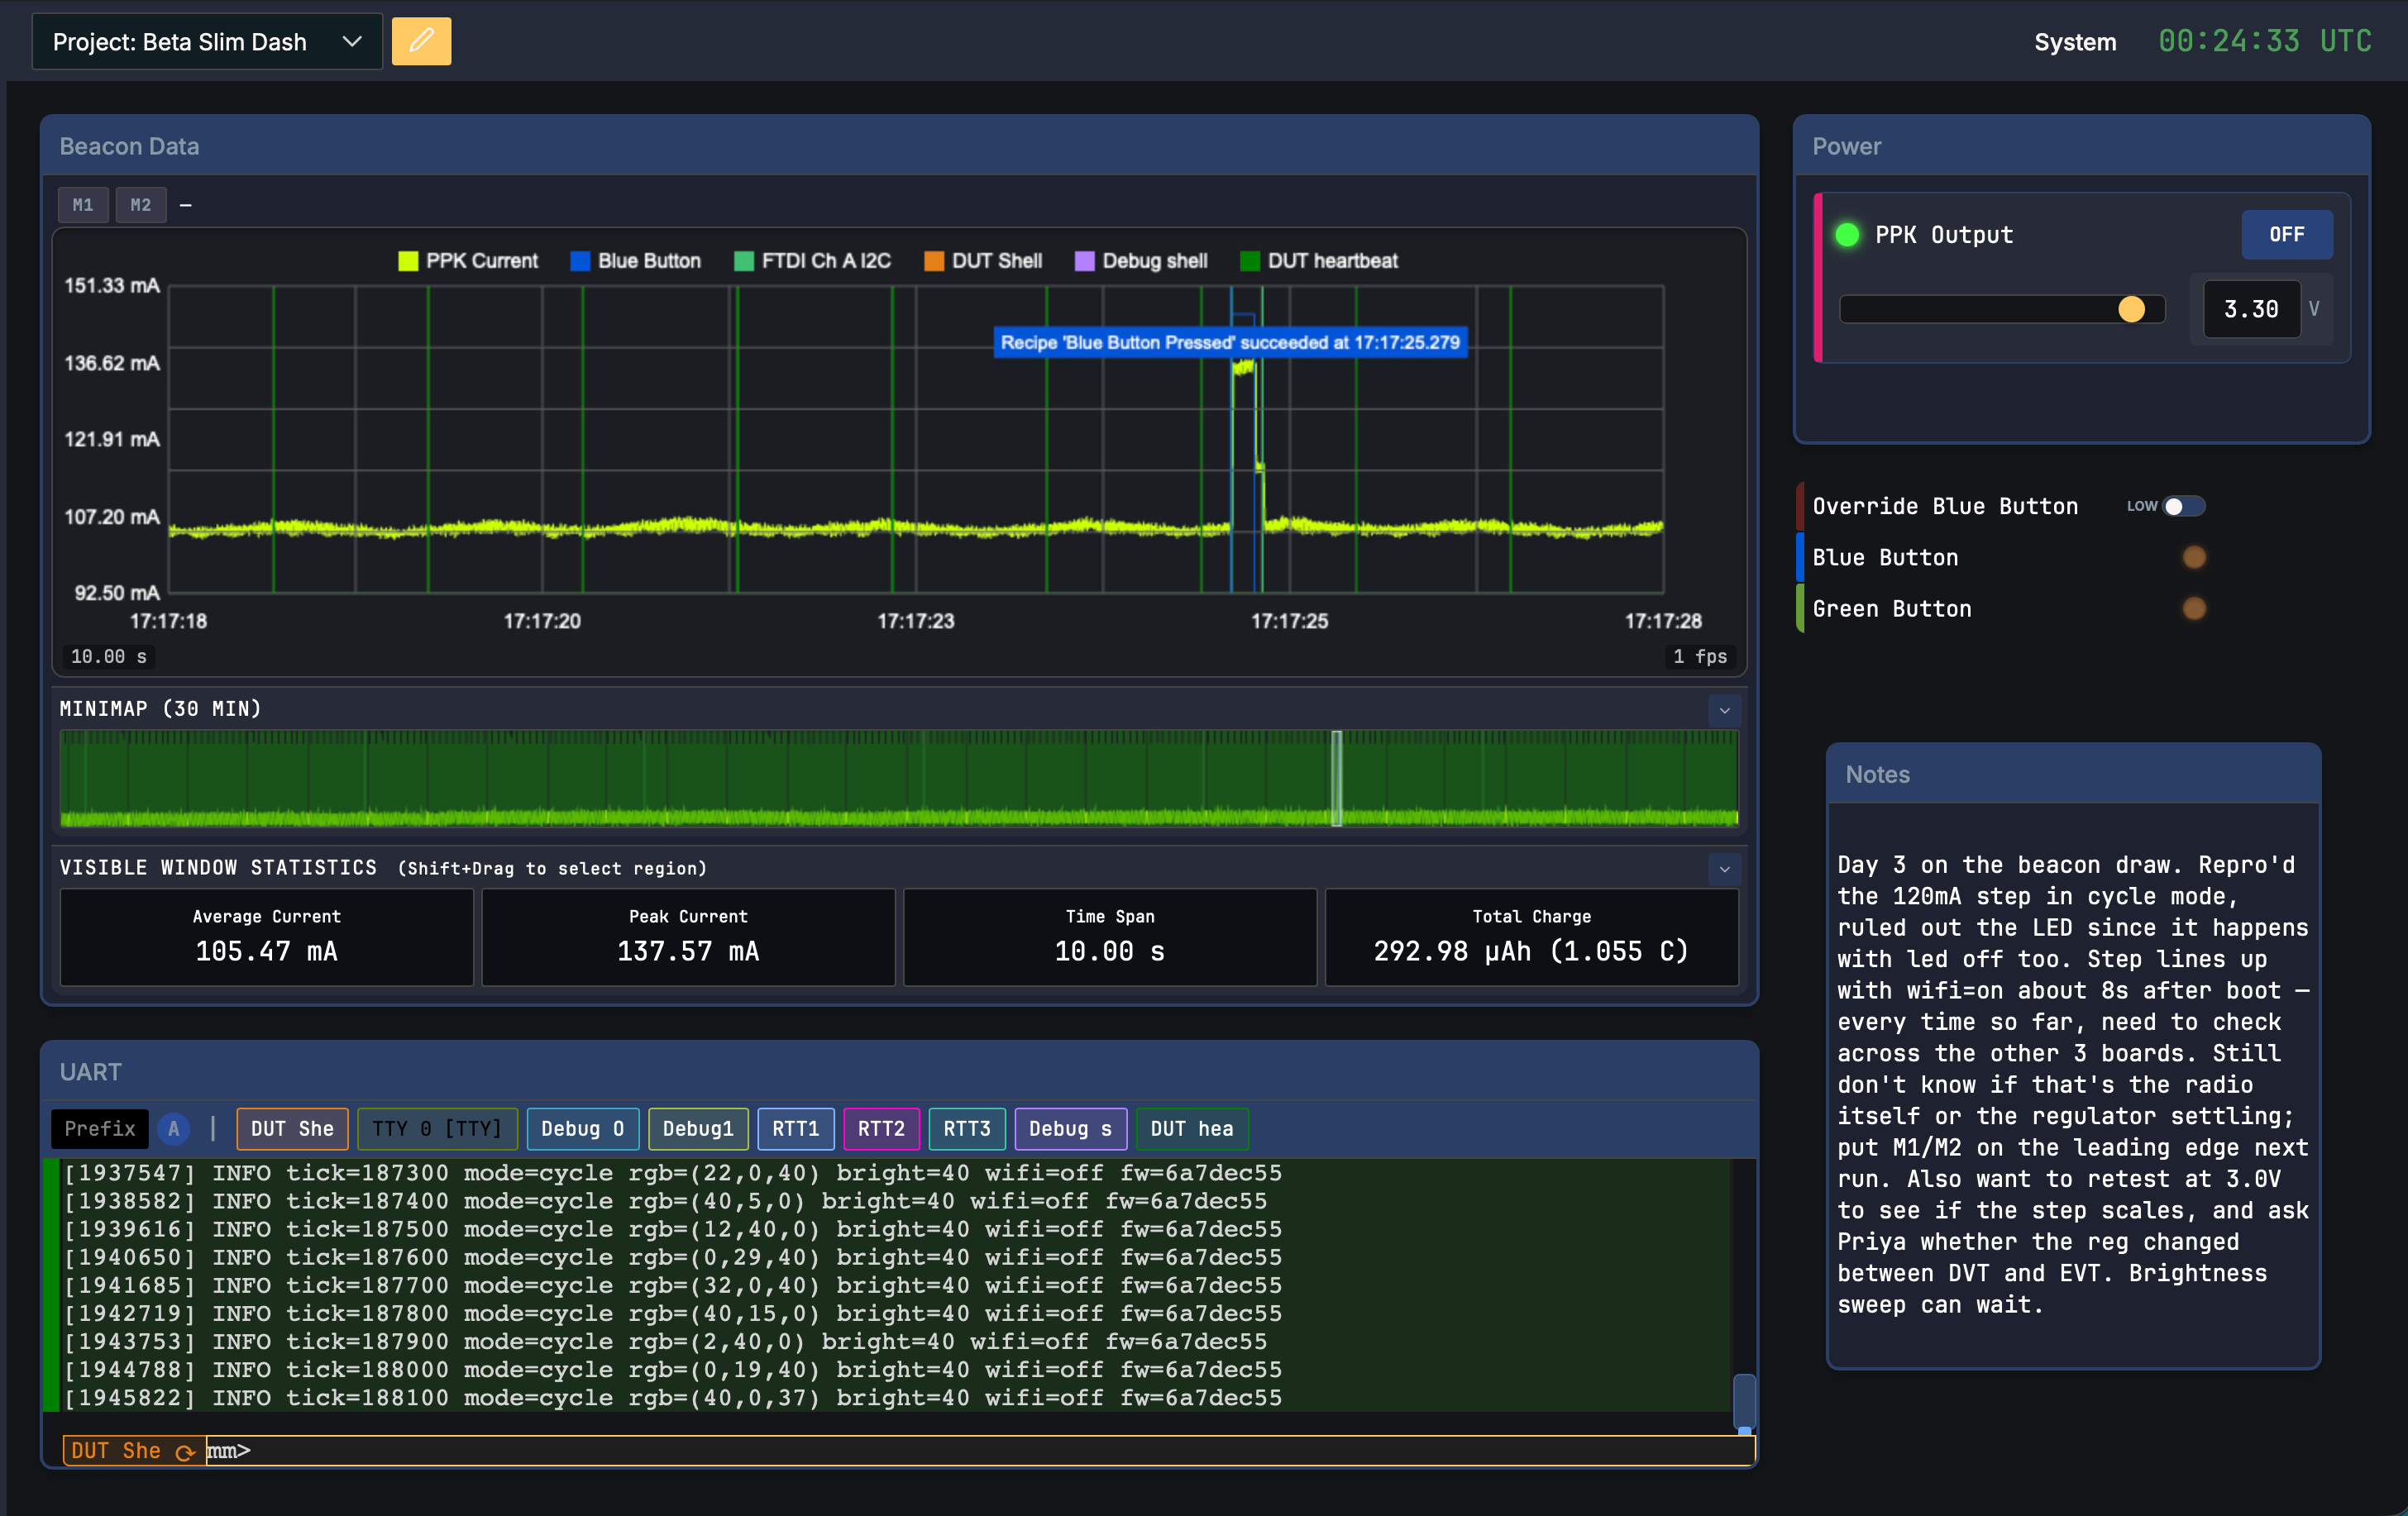The height and width of the screenshot is (1516, 2408).
Task: Click inside the Notes text area
Action: [2072, 1085]
